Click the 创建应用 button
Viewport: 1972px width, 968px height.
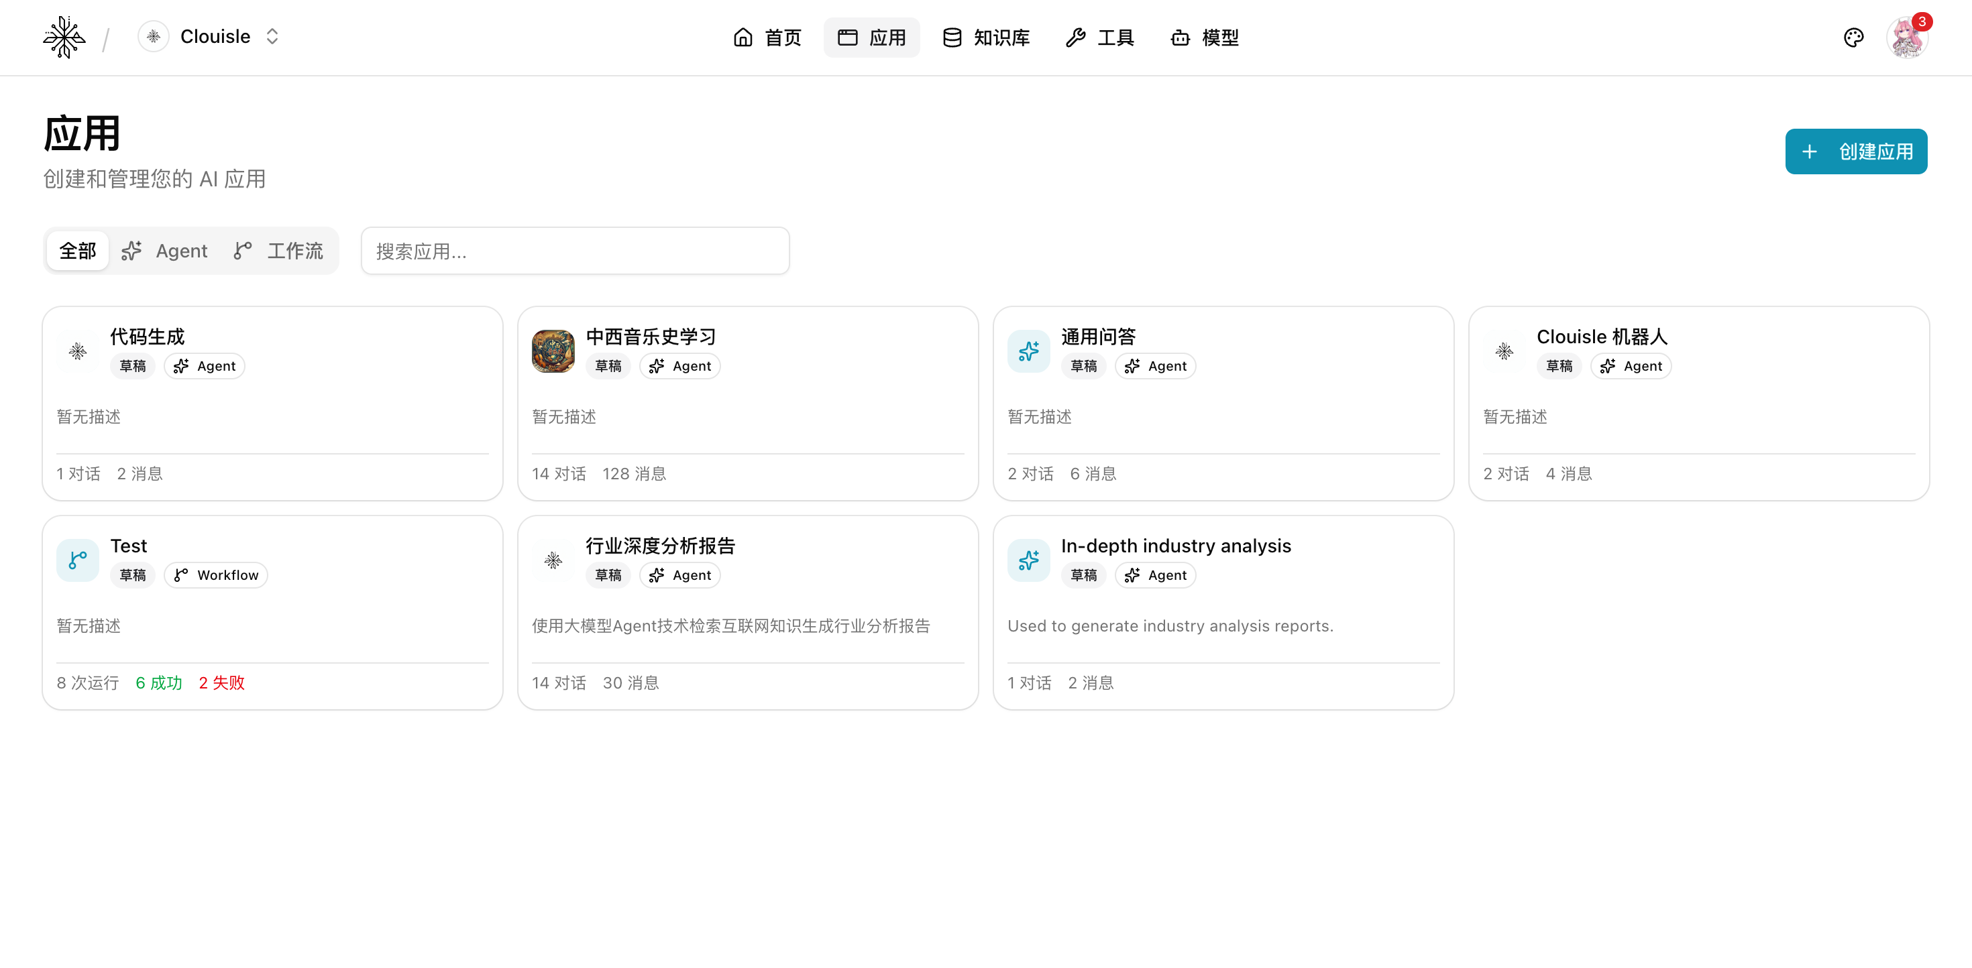pyautogui.click(x=1856, y=152)
